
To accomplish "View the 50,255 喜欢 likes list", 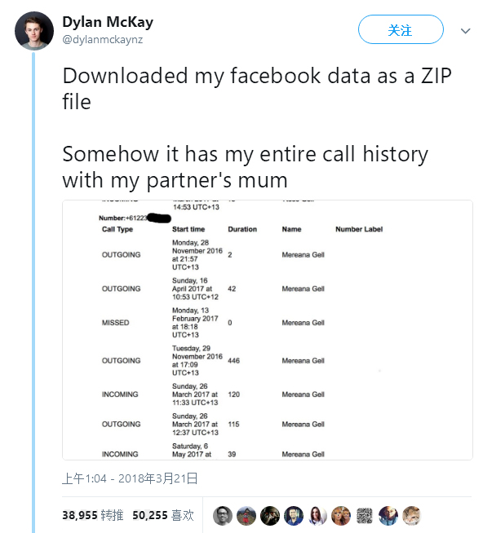I will [163, 515].
